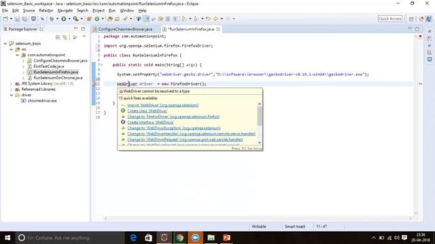Expand ConfigureCheomewBrower.java tree node

[x=24, y=60]
